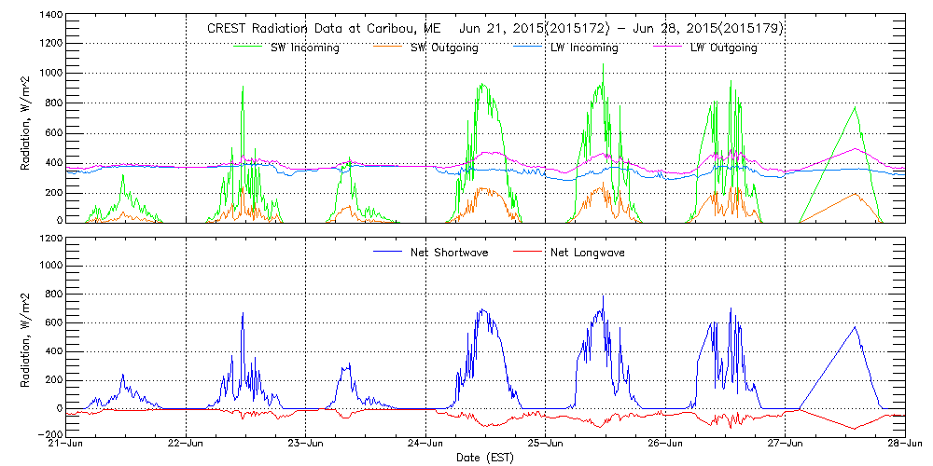This screenshot has width=933, height=466.
Task: Click the 24-Jun date tick label
Action: click(426, 445)
